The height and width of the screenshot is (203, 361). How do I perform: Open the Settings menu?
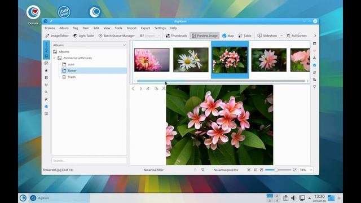tap(160, 28)
